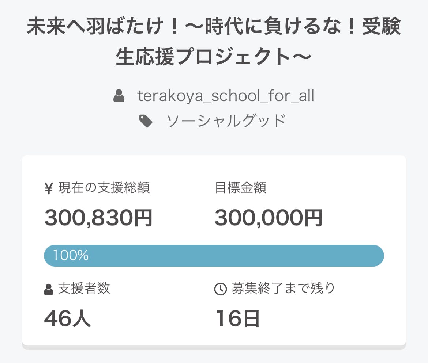Viewport: 428px width, 363px height.
Task: Click the yen symbol icon
Action: pos(49,188)
